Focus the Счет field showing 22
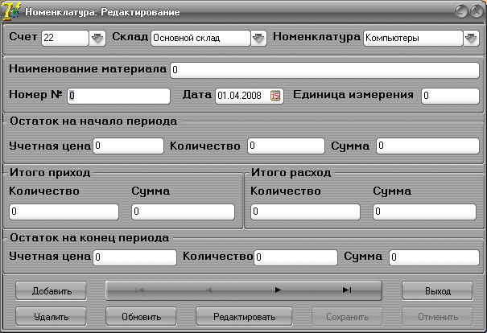 (x=65, y=38)
